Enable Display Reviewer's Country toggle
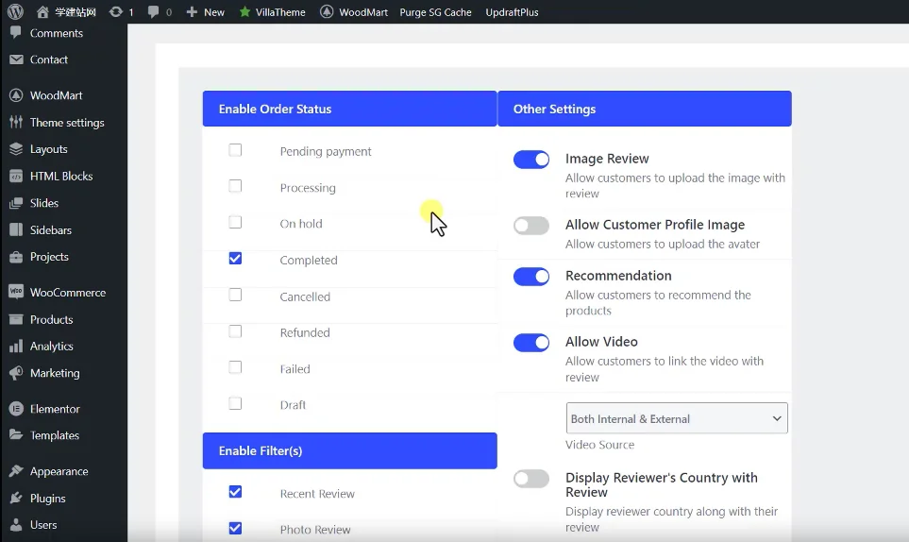This screenshot has height=542, width=909. [x=531, y=479]
